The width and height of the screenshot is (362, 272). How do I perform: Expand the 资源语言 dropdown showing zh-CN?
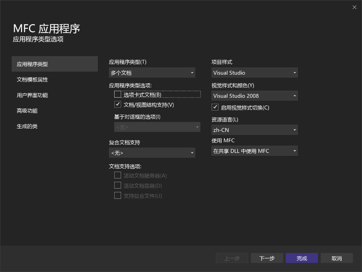(255, 130)
